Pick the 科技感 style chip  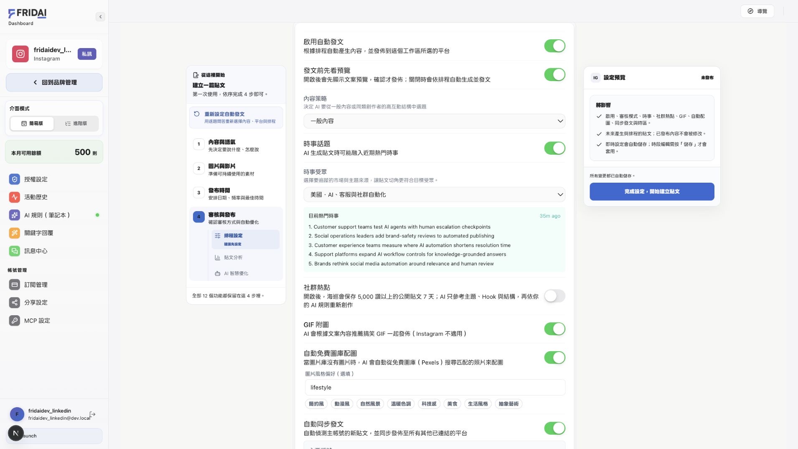429,404
